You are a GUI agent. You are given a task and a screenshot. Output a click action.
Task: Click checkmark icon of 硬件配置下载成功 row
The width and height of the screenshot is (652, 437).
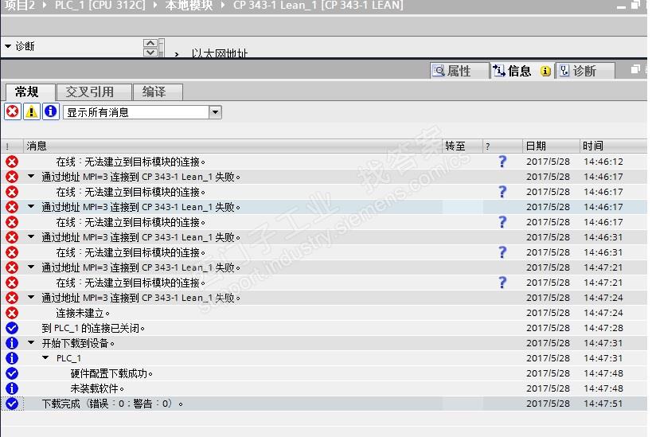point(12,373)
